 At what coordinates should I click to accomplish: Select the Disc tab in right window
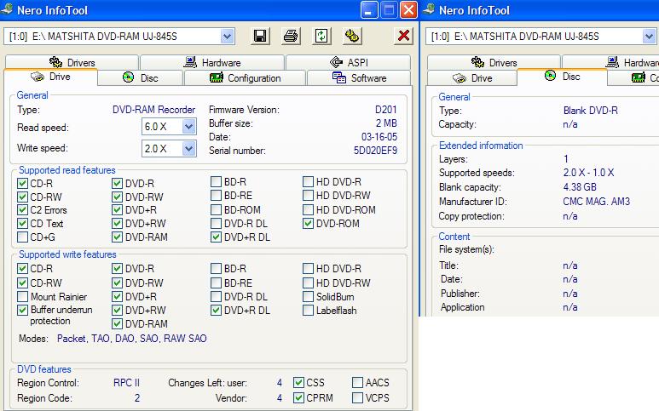(x=563, y=77)
